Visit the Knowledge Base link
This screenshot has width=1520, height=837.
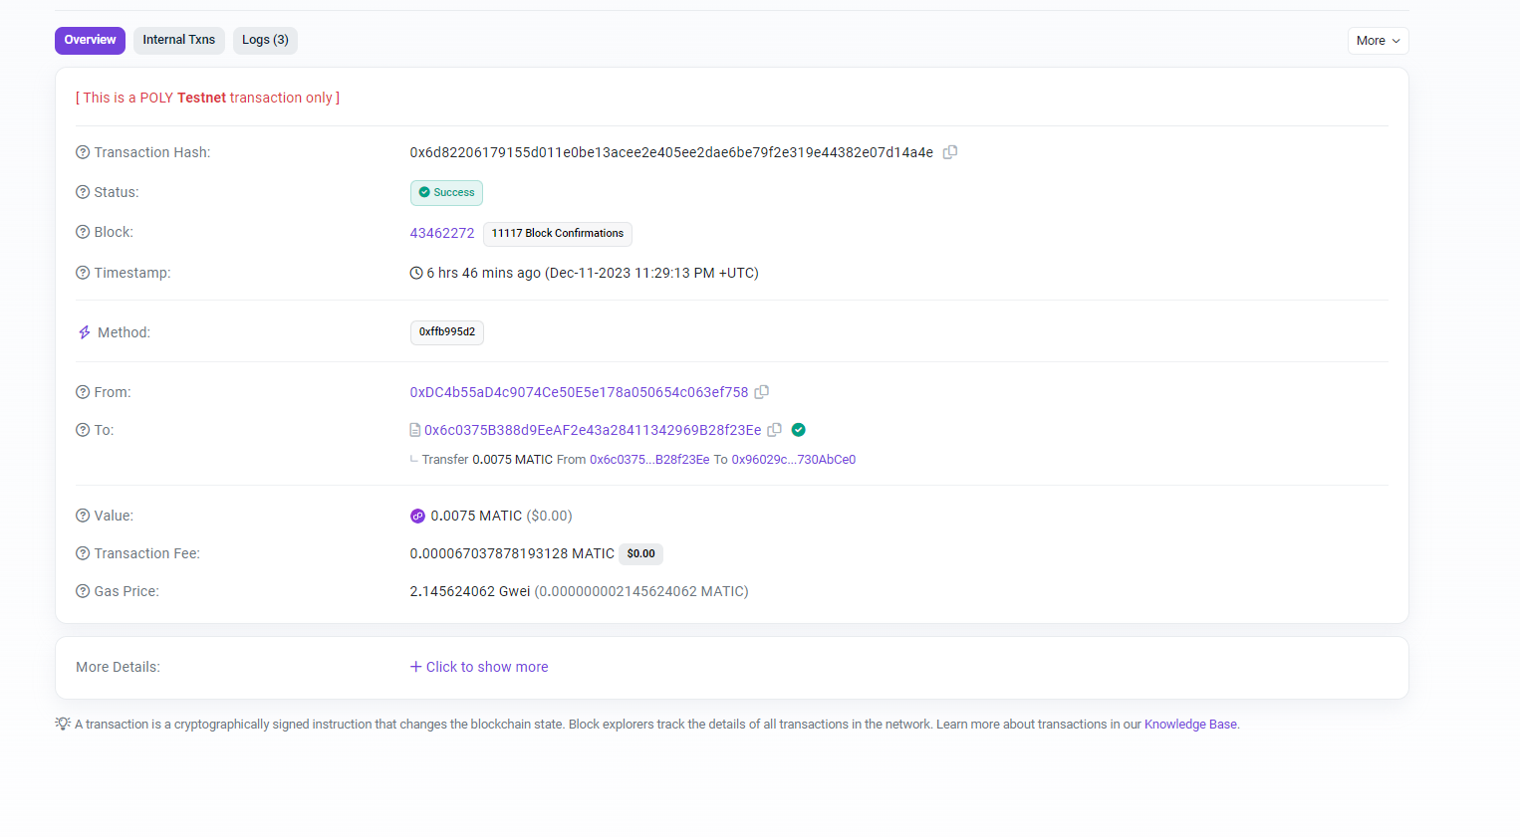(1190, 724)
